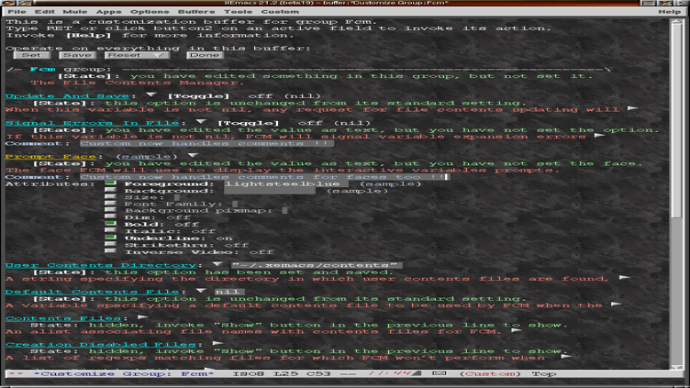Toggle the Foreground attribute checkbox
Image resolution: width=690 pixels, height=388 pixels.
tap(110, 183)
